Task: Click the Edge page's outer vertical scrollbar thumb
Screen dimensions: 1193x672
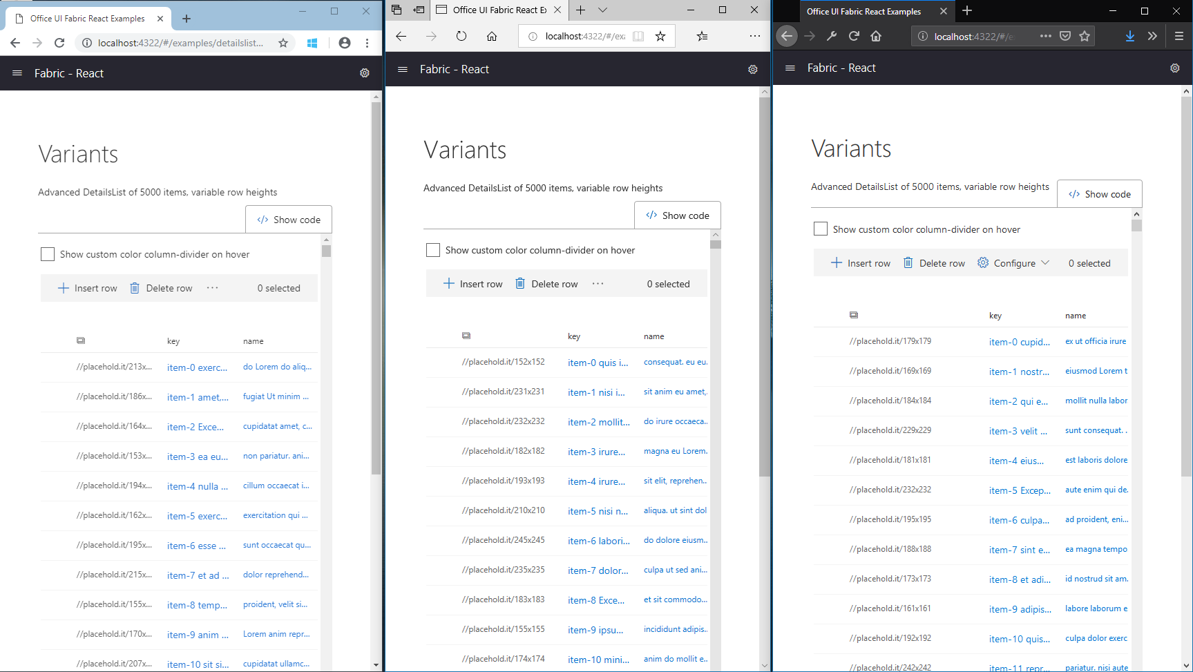Action: click(x=764, y=287)
